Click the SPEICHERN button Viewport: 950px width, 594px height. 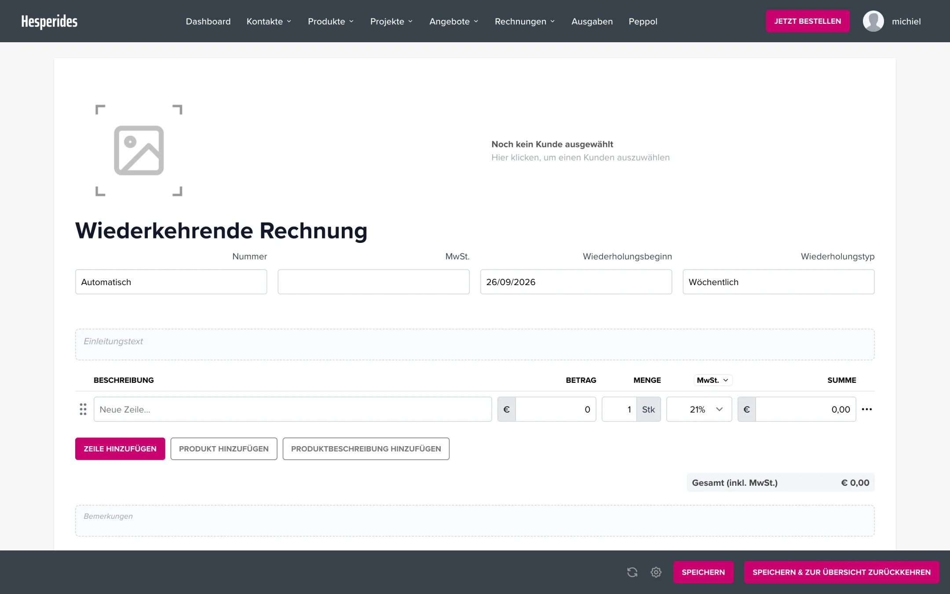point(703,572)
